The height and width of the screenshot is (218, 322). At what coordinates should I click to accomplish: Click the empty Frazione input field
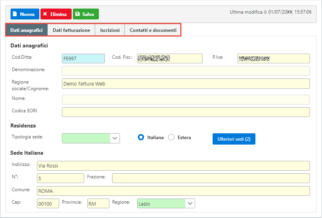pyautogui.click(x=211, y=178)
